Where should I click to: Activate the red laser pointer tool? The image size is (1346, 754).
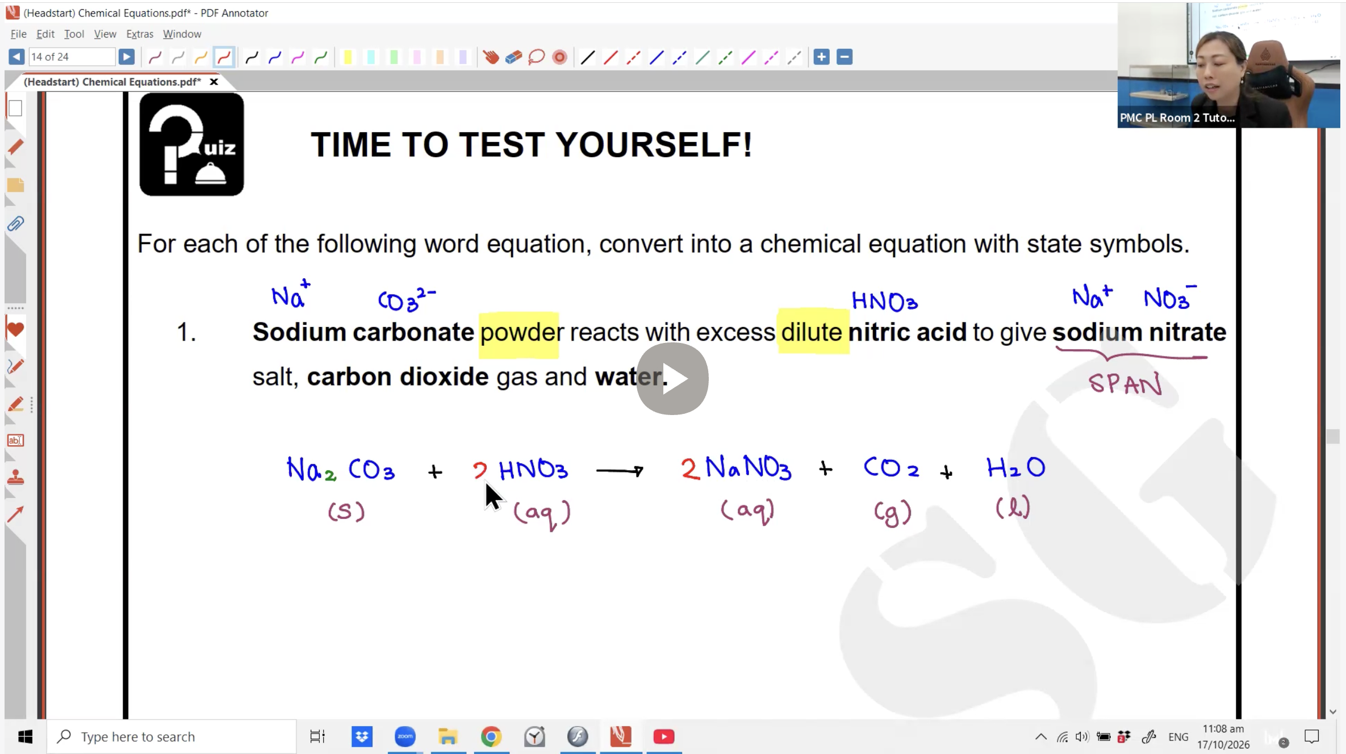[559, 57]
